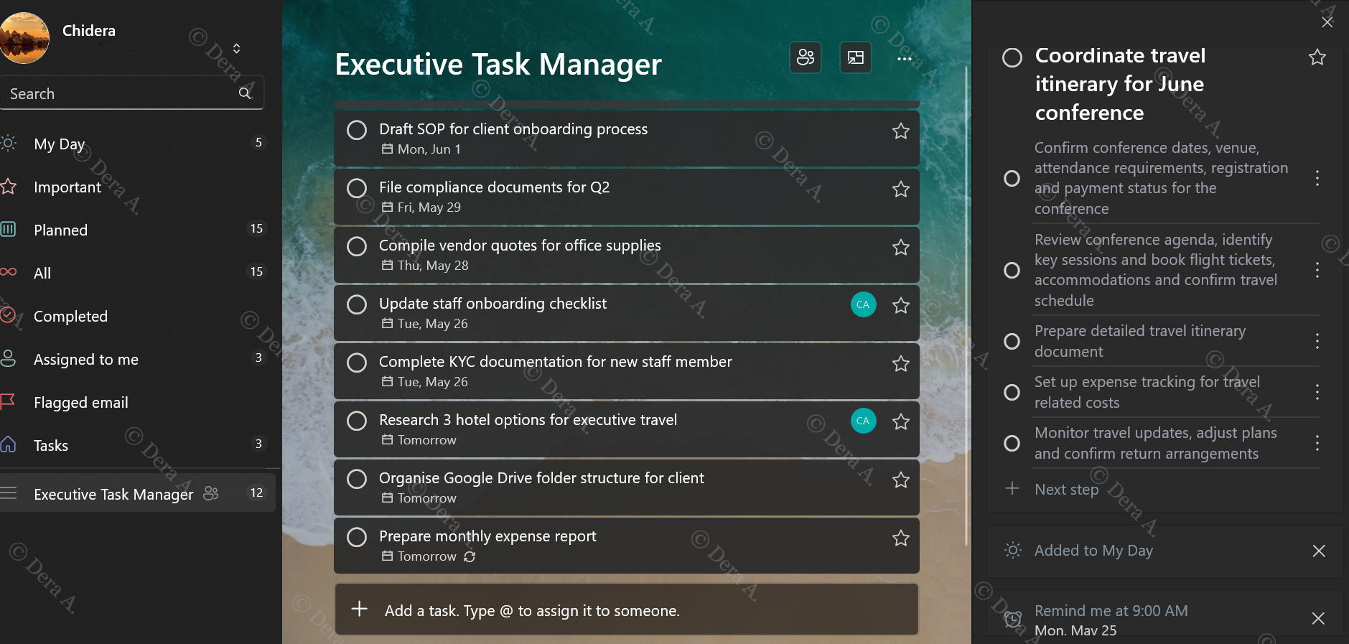Select Executive Task Manager list in sidebar
The height and width of the screenshot is (644, 1349).
coord(136,493)
